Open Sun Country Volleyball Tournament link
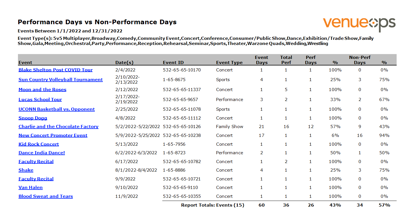The height and width of the screenshot is (216, 414). [x=61, y=80]
